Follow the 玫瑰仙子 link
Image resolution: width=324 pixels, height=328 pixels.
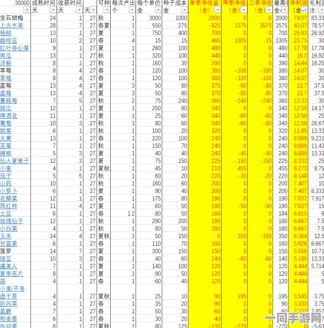point(12,221)
